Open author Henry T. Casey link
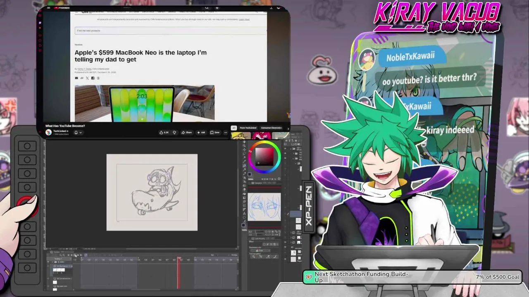The height and width of the screenshot is (297, 529). (84, 69)
